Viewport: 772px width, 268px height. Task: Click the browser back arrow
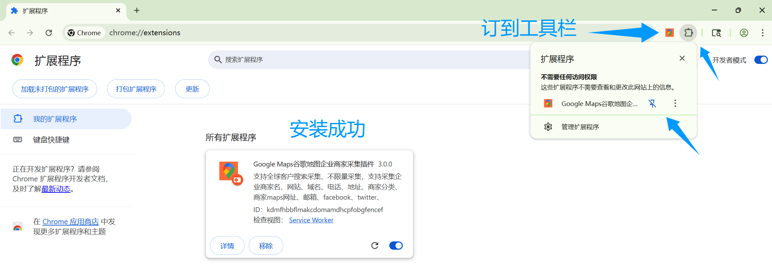pyautogui.click(x=11, y=33)
